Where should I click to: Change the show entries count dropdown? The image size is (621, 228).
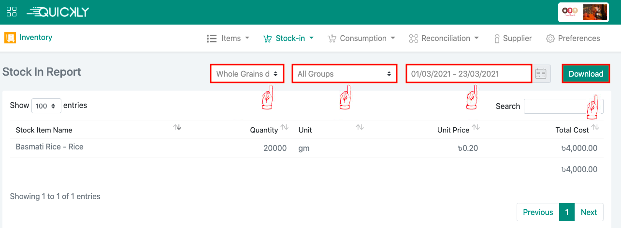point(46,106)
